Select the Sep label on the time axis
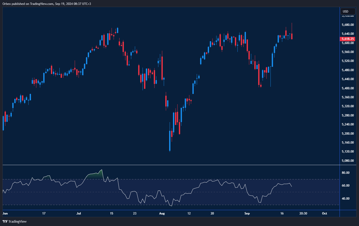The height and width of the screenshot is (226, 359). click(x=247, y=213)
